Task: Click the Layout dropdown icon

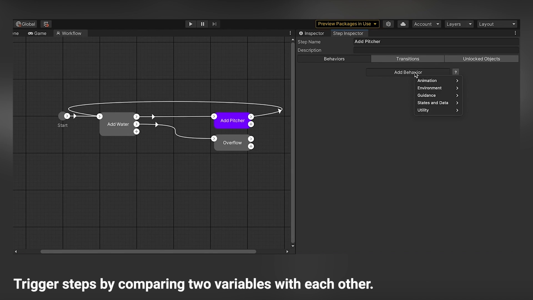Action: 514,24
